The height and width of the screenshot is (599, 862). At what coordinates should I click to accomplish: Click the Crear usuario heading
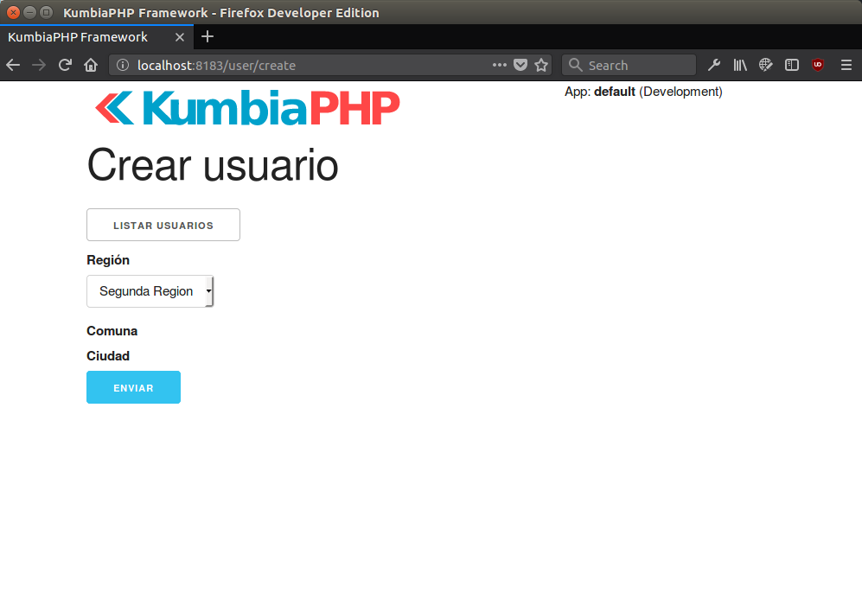pyautogui.click(x=213, y=165)
